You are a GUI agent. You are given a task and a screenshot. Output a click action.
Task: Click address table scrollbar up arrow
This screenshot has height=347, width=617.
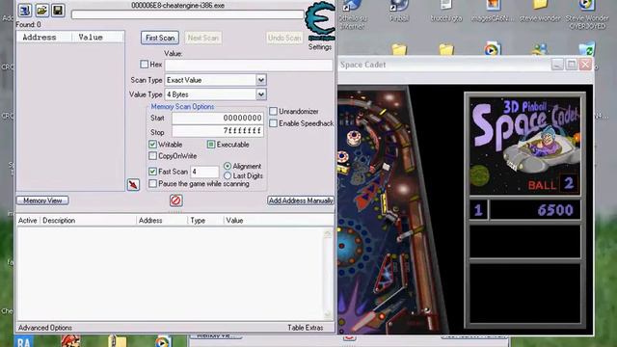pos(328,234)
